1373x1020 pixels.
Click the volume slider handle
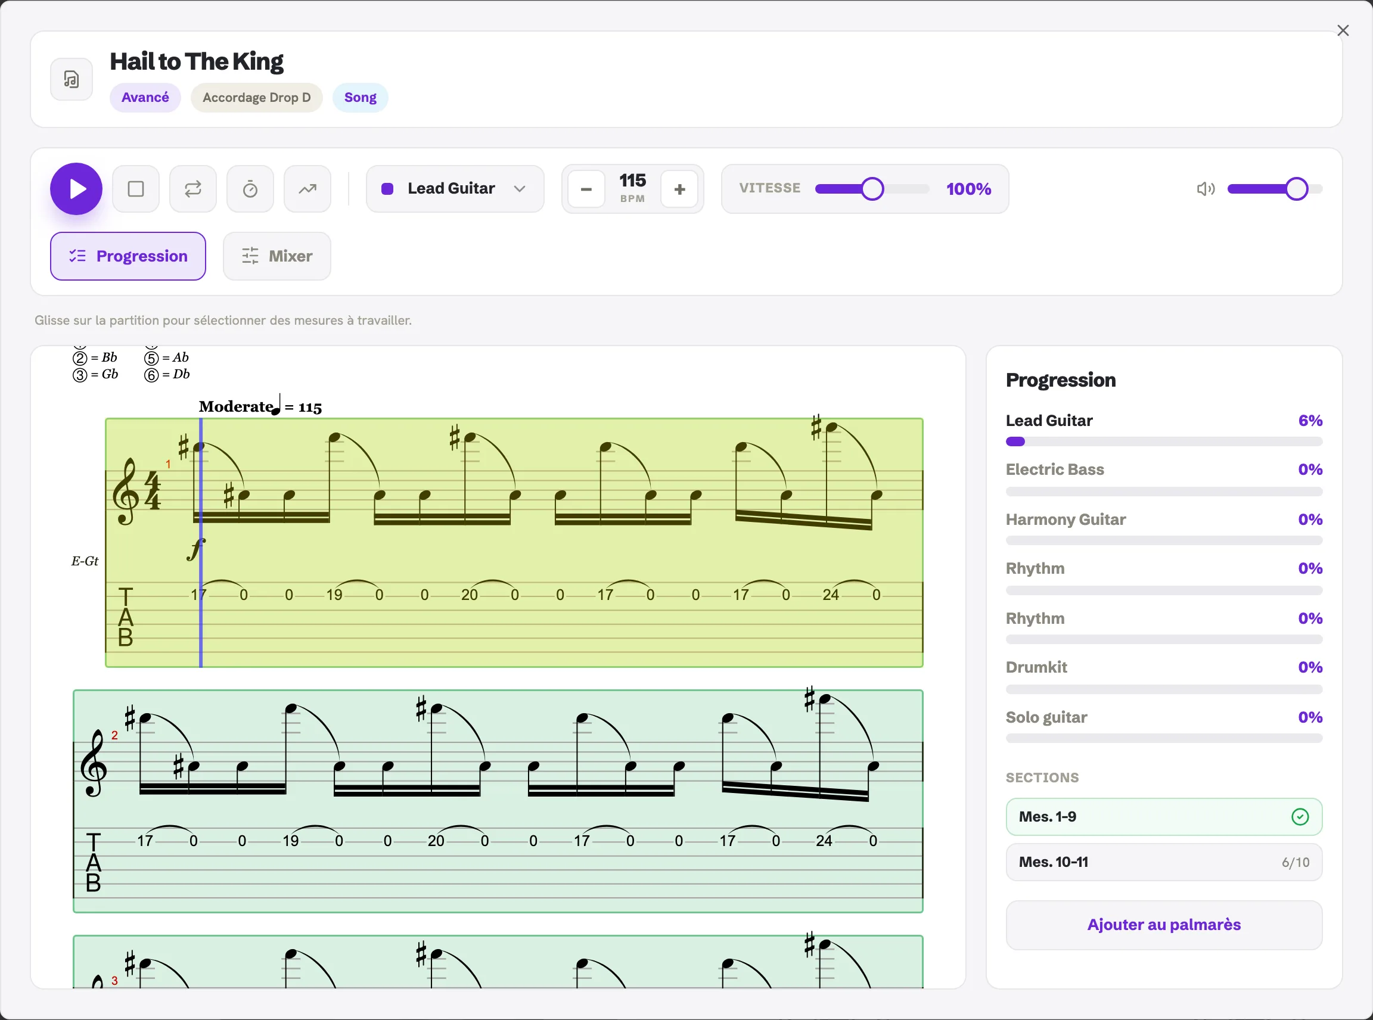pos(1296,189)
